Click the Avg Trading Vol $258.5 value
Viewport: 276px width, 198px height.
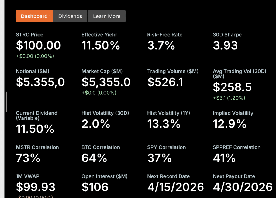pos(232,87)
